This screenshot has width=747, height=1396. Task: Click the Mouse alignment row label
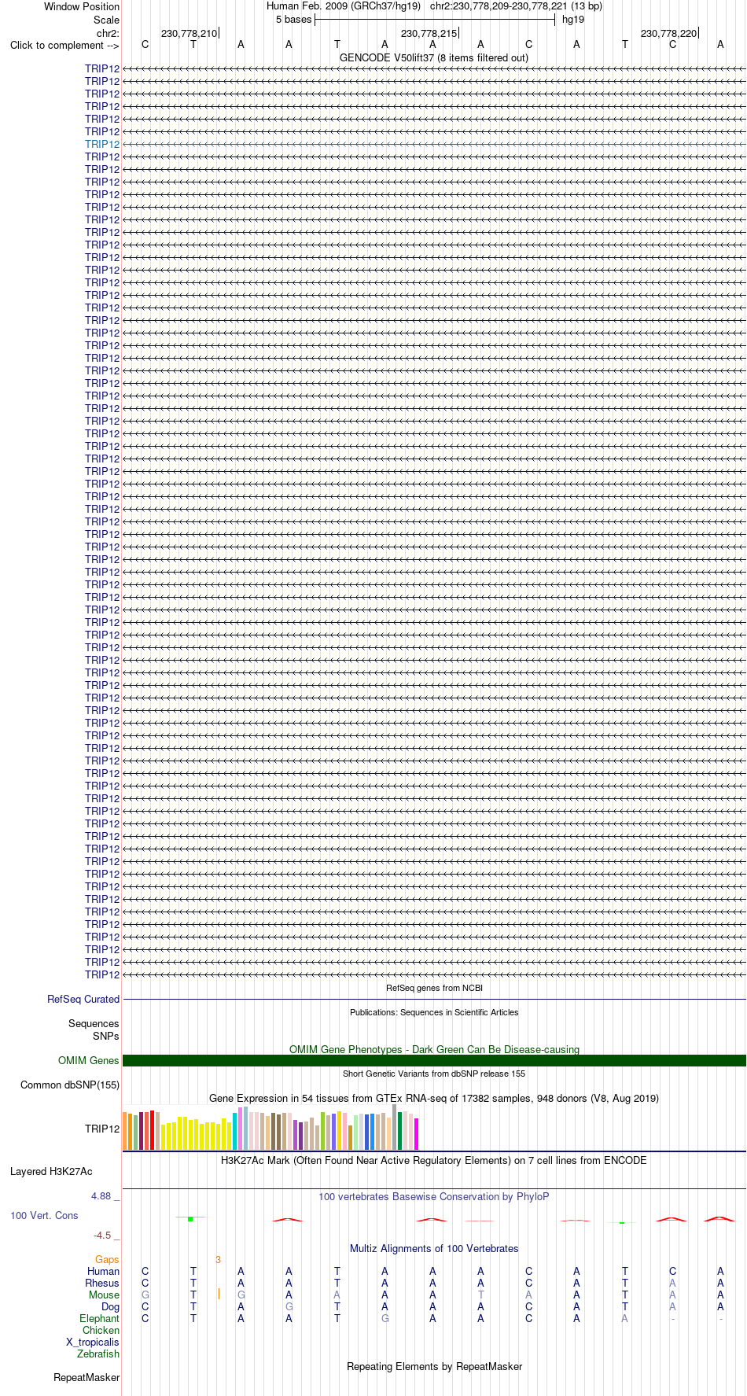(105, 1295)
